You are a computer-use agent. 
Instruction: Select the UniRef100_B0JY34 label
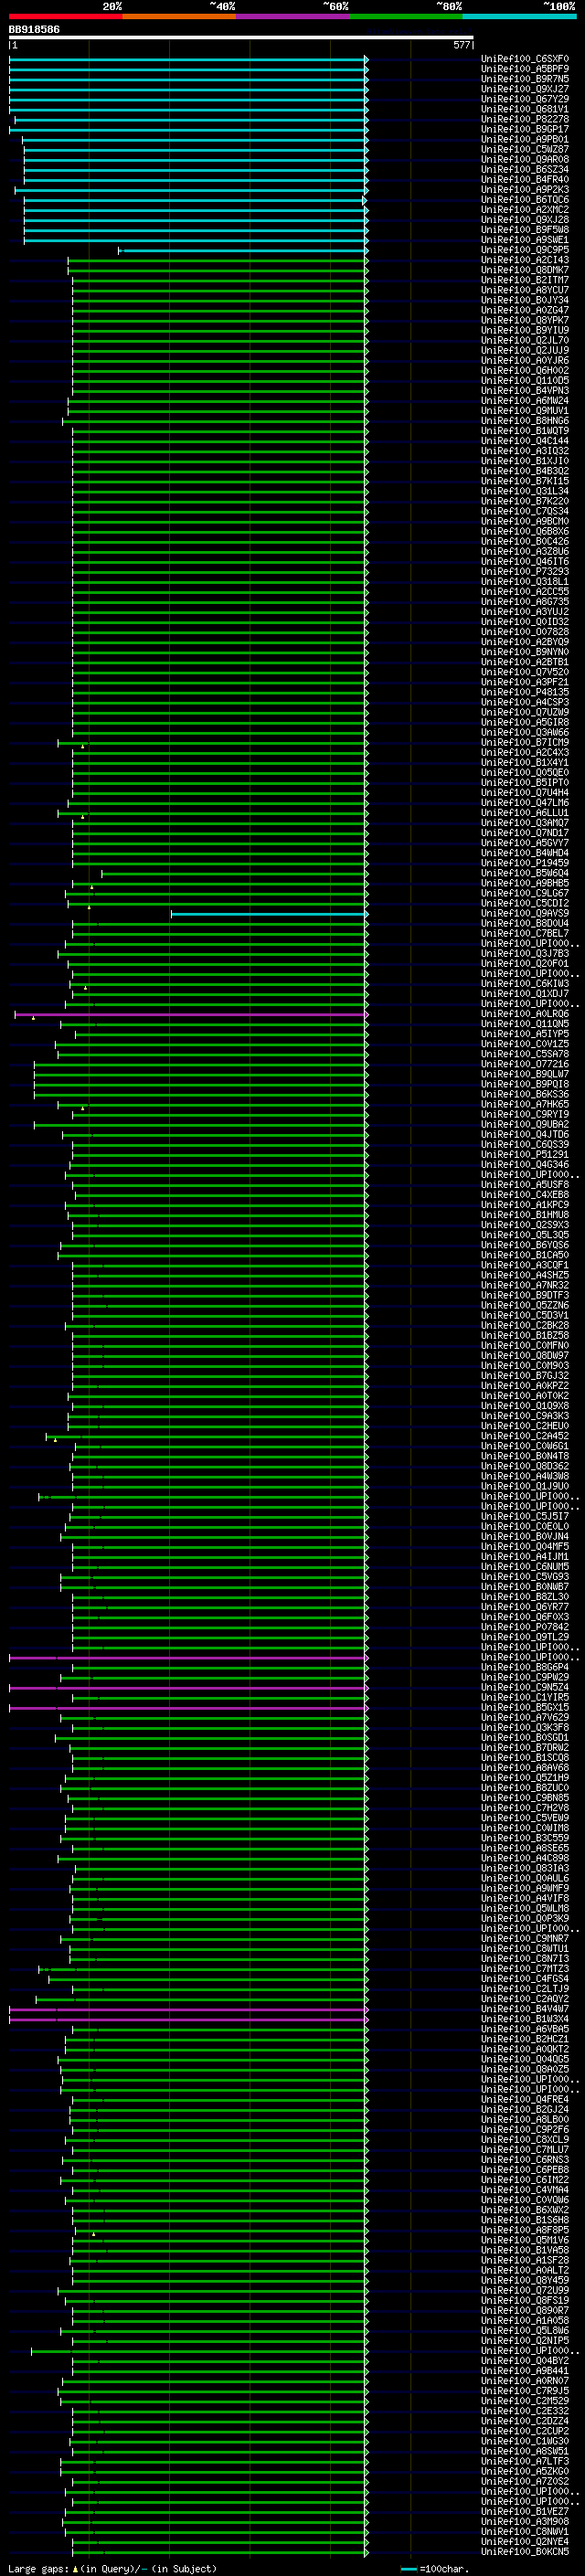525,300
